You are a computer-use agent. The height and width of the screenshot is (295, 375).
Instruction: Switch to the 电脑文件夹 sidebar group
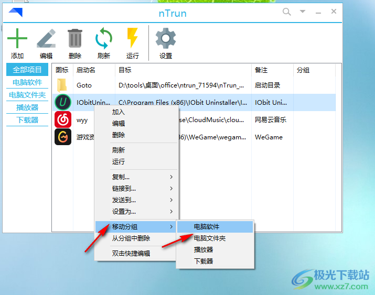click(x=27, y=95)
